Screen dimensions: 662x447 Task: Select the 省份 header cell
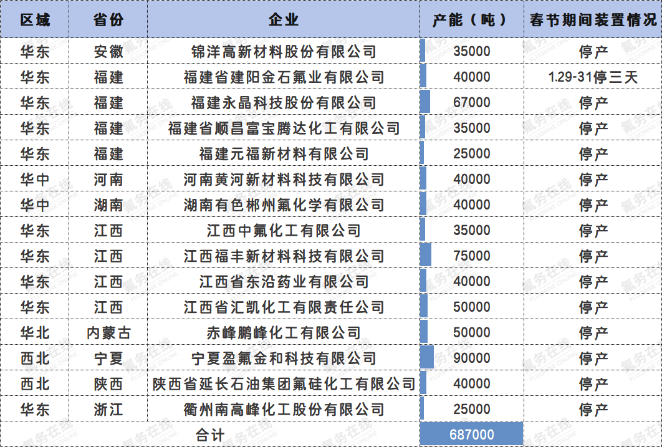coord(108,19)
